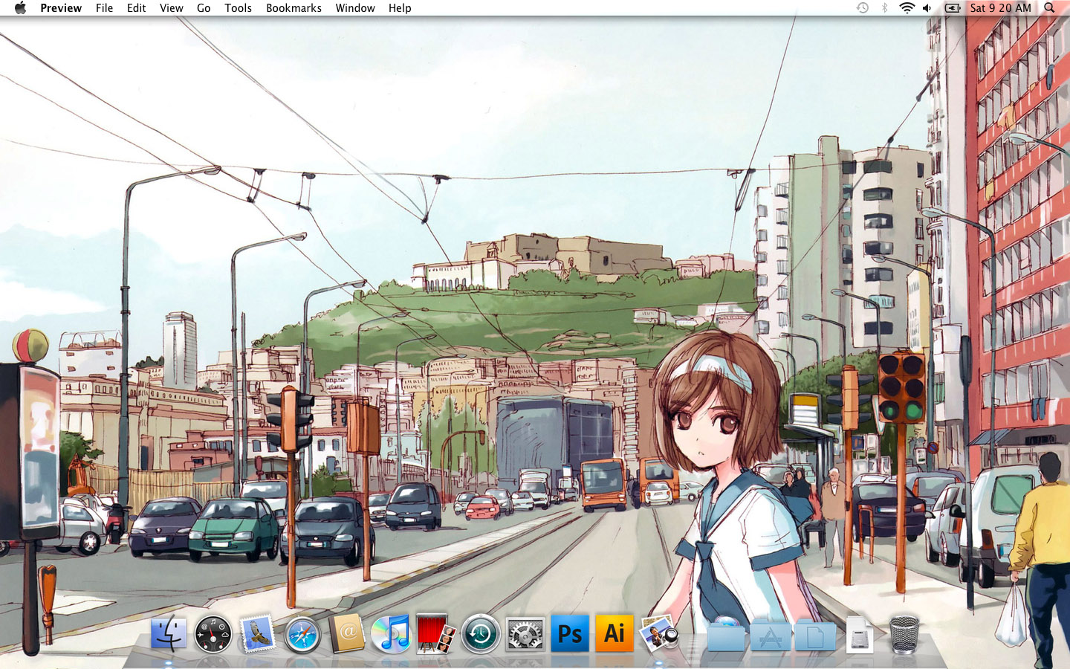Image resolution: width=1070 pixels, height=669 pixels.
Task: Open the volume control in the menu bar
Action: point(927,8)
